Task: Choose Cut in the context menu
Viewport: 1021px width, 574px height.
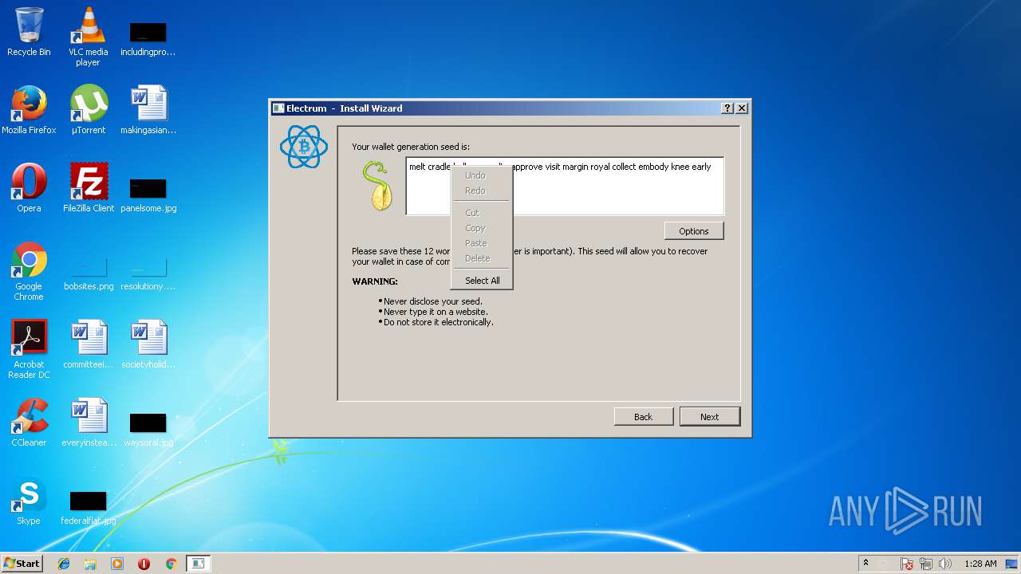Action: click(482, 213)
